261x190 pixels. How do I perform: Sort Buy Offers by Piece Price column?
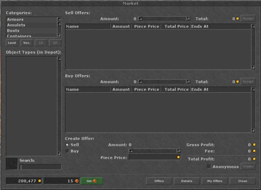coord(146,89)
